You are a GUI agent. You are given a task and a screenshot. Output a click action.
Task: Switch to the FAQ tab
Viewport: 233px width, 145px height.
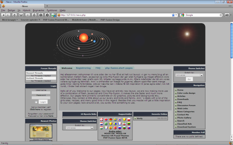[98, 68]
